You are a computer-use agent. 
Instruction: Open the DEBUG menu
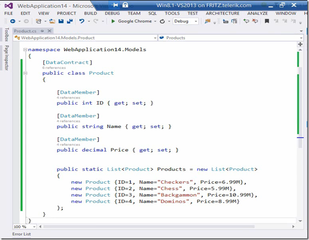tap(112, 13)
